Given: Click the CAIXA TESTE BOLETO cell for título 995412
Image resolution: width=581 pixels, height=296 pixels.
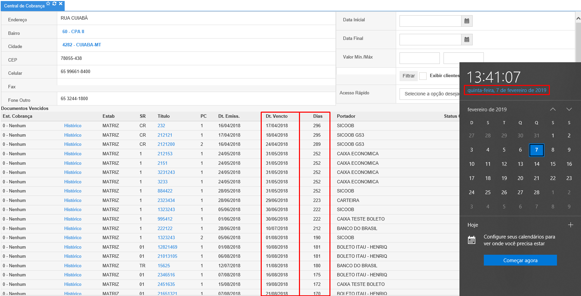Looking at the screenshot, I should [361, 219].
